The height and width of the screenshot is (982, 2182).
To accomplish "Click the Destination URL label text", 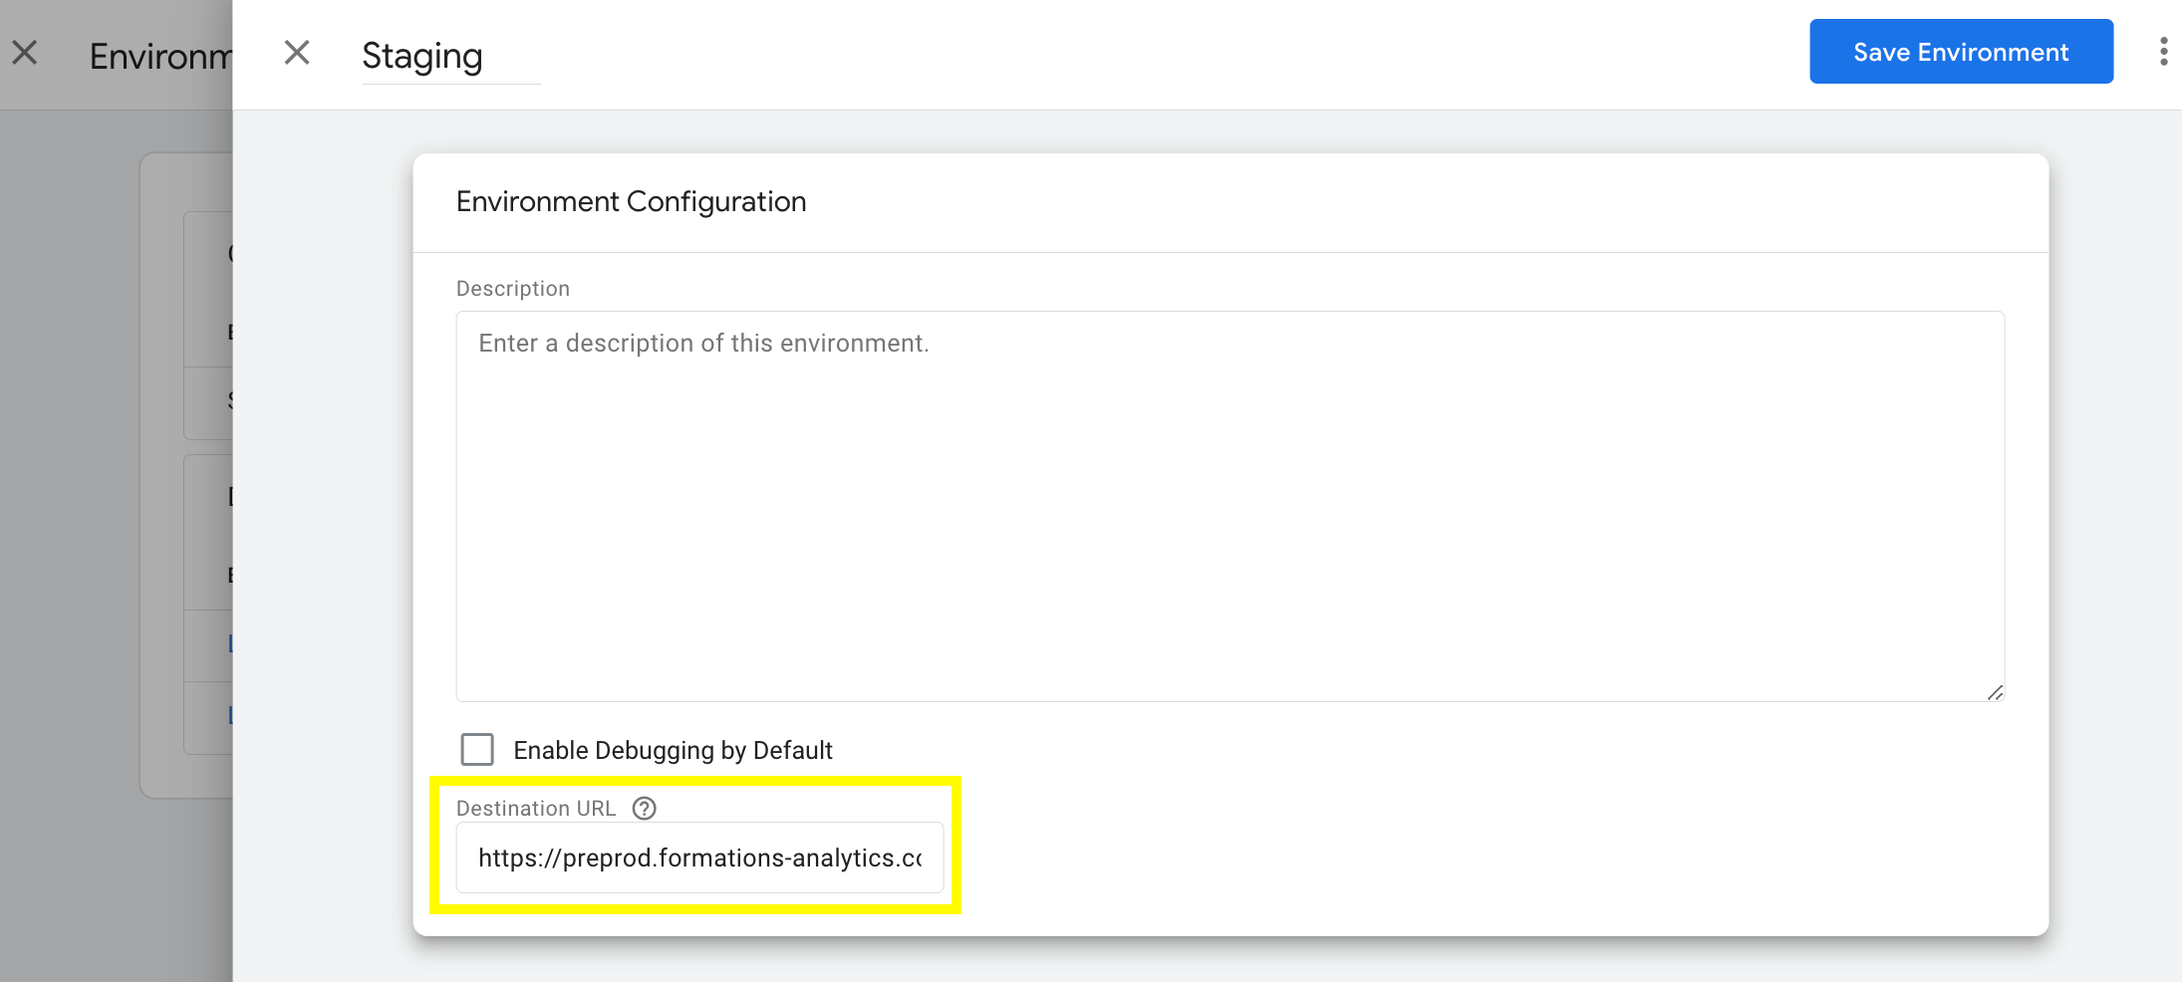I will coord(536,809).
